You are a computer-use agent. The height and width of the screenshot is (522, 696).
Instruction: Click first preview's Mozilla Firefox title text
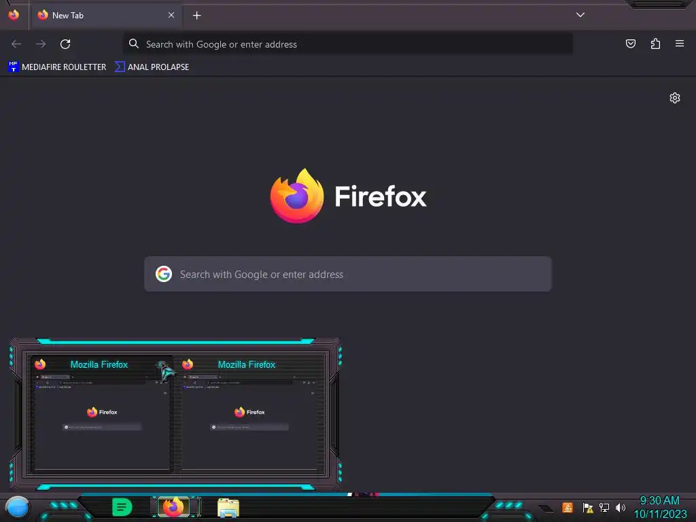(x=99, y=365)
